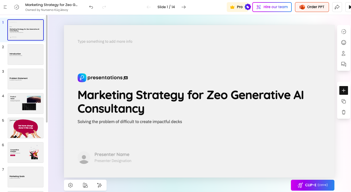
Task: Click the blue offer tag icon beside Pro
Action: [x=248, y=7]
